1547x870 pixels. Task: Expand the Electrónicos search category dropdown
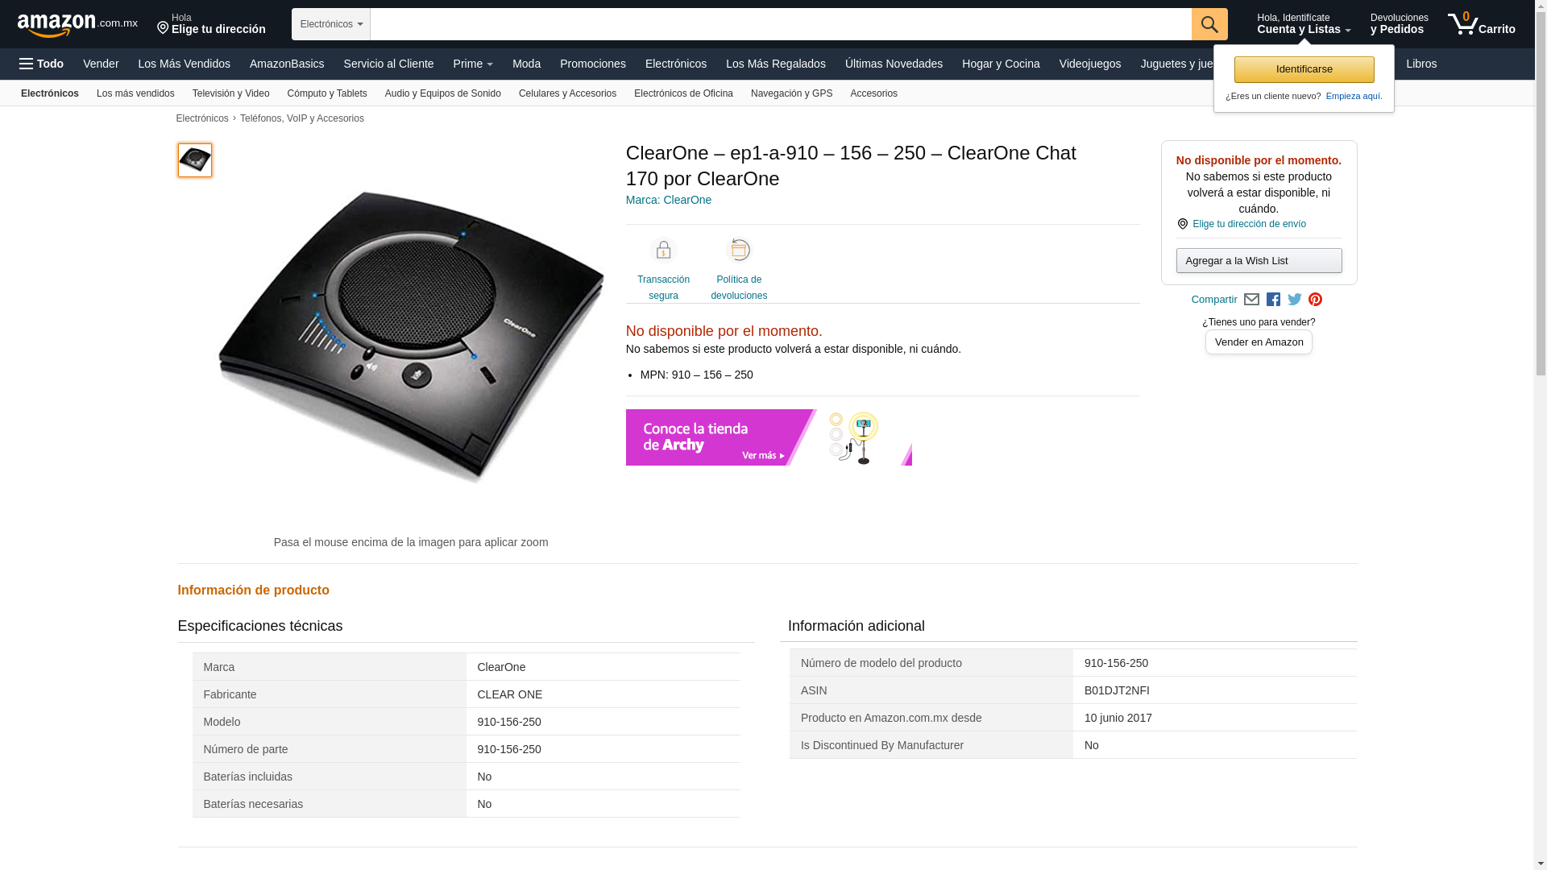[330, 24]
